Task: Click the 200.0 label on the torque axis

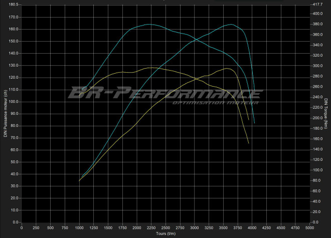Action: click(x=317, y=118)
